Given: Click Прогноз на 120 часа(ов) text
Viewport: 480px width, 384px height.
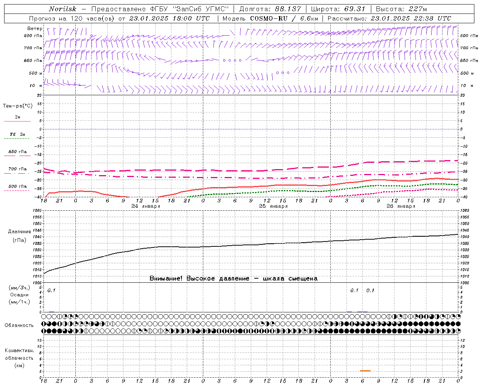Looking at the screenshot, I should click(72, 18).
